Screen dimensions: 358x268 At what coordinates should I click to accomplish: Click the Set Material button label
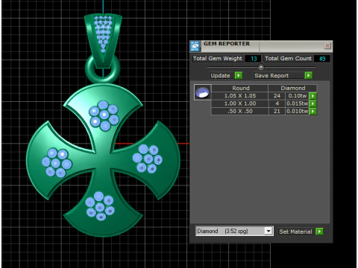coord(295,232)
